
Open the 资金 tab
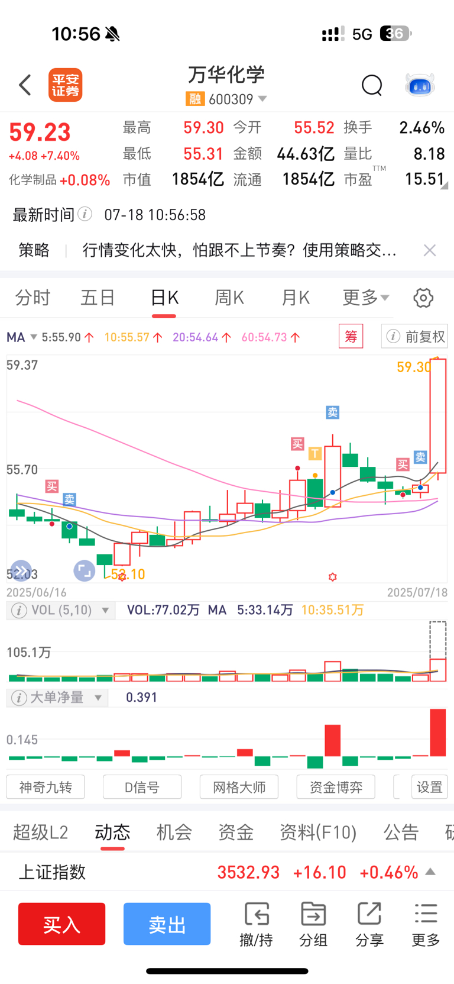click(x=236, y=832)
